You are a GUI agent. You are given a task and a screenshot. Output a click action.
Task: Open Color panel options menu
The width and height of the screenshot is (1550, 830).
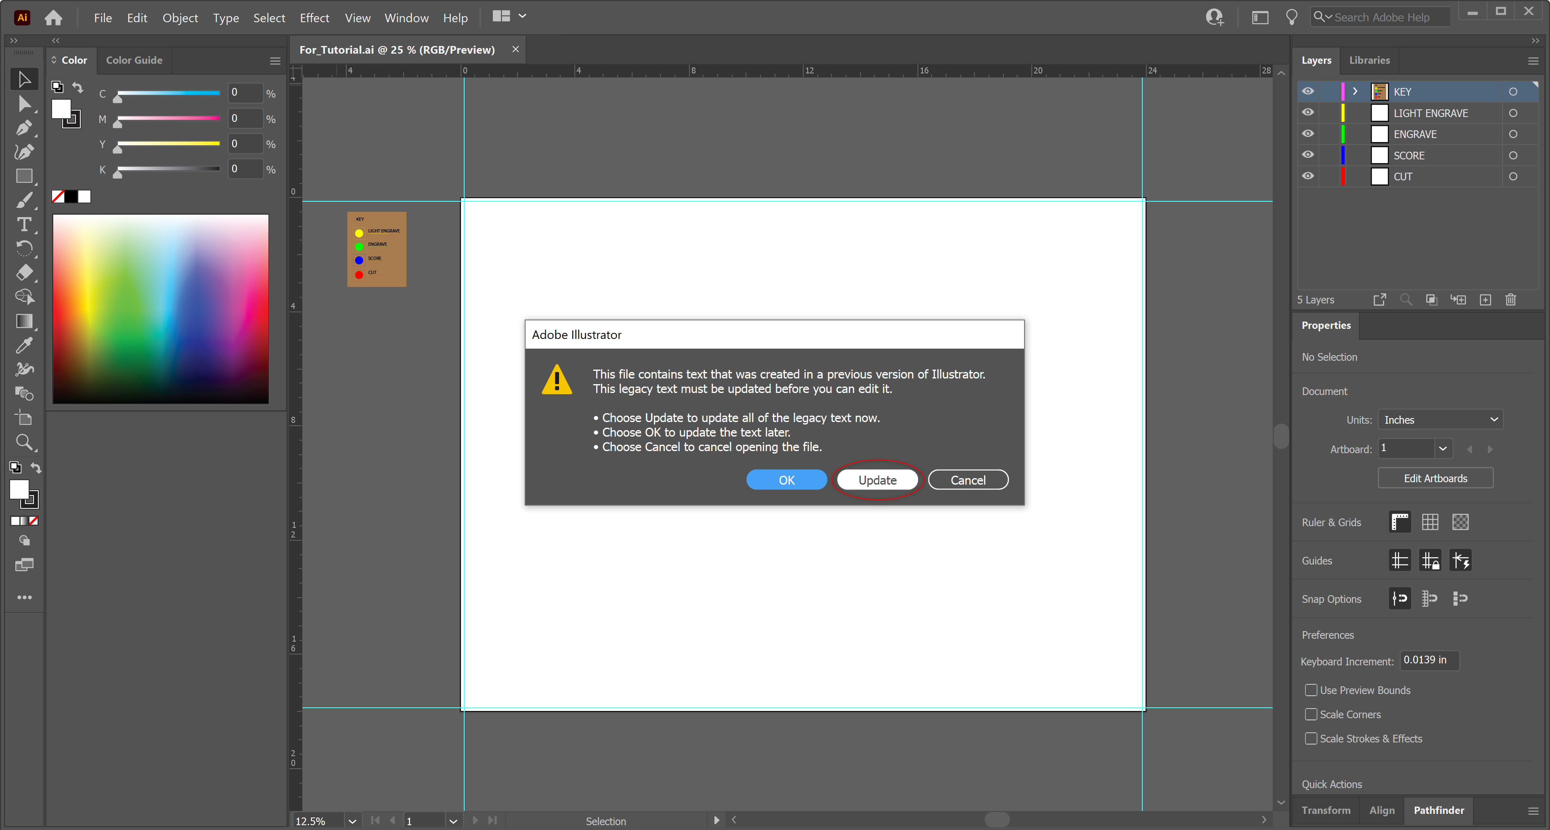pos(275,60)
